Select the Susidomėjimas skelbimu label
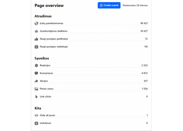The height and width of the screenshot is (131, 183). coord(54,31)
